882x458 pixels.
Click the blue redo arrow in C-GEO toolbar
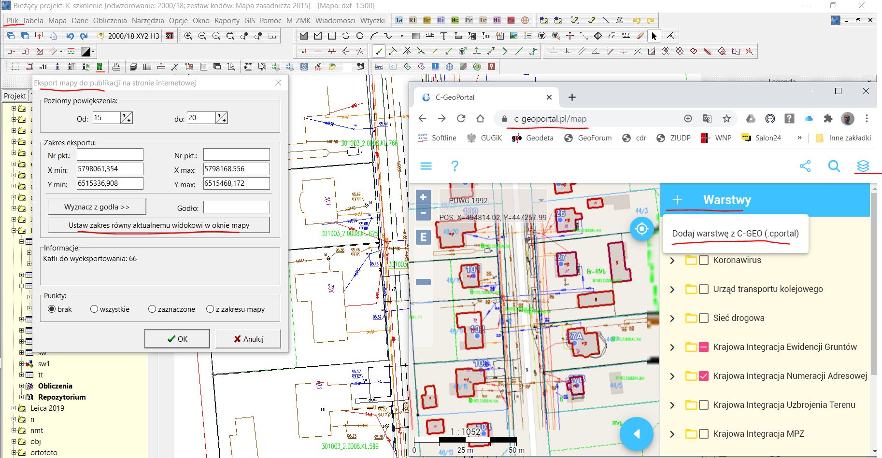(84, 36)
